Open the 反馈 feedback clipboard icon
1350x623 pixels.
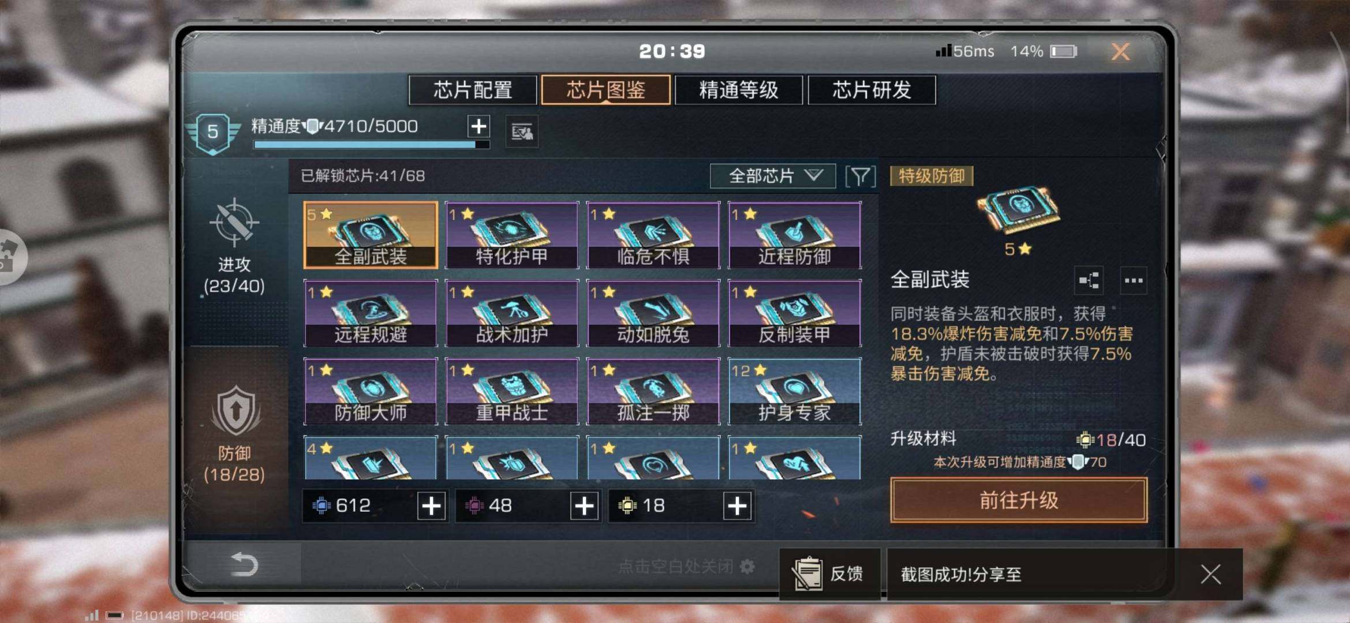click(x=808, y=573)
